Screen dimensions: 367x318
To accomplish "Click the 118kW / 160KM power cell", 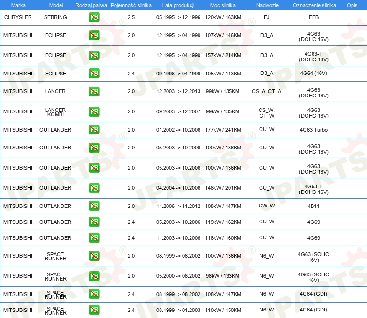I will (223, 238).
